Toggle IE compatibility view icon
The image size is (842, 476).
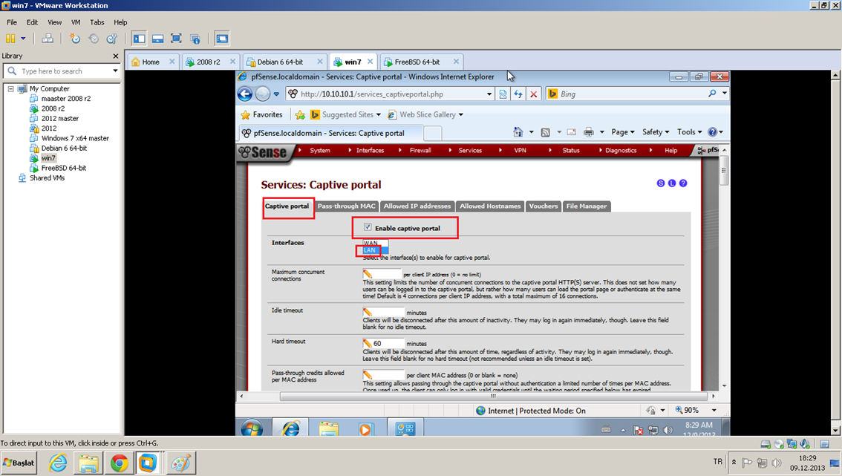coord(503,94)
